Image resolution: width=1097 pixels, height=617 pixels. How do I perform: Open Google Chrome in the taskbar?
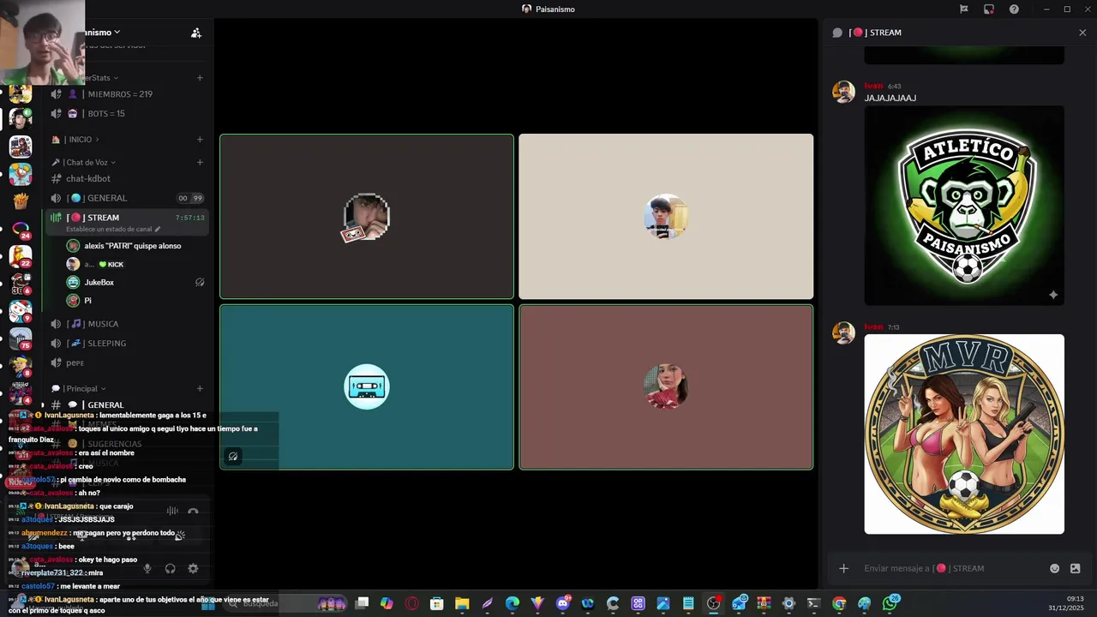(839, 603)
